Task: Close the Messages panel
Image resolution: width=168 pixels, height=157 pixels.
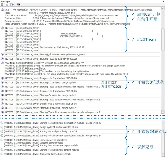Action: point(163,1)
